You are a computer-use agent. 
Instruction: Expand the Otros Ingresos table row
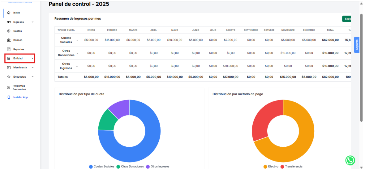coord(77,66)
